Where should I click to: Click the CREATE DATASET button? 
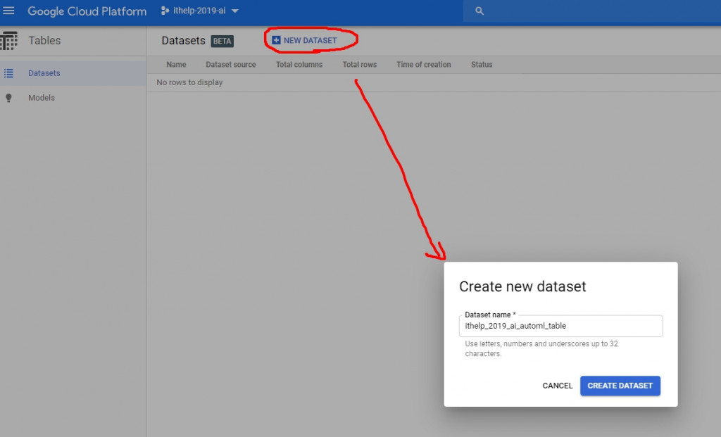point(620,386)
